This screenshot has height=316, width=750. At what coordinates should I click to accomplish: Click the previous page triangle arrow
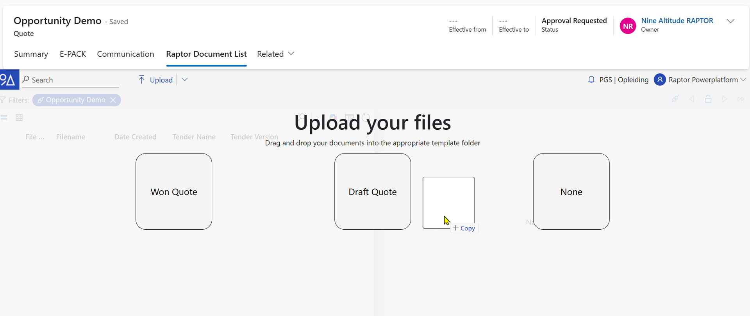(691, 99)
